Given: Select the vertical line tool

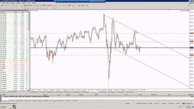Looking at the screenshot, I should pos(8,8).
